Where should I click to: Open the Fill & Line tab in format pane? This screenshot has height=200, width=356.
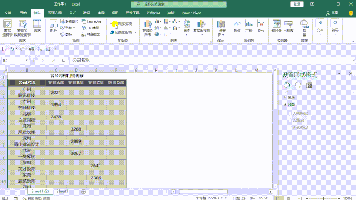click(287, 85)
